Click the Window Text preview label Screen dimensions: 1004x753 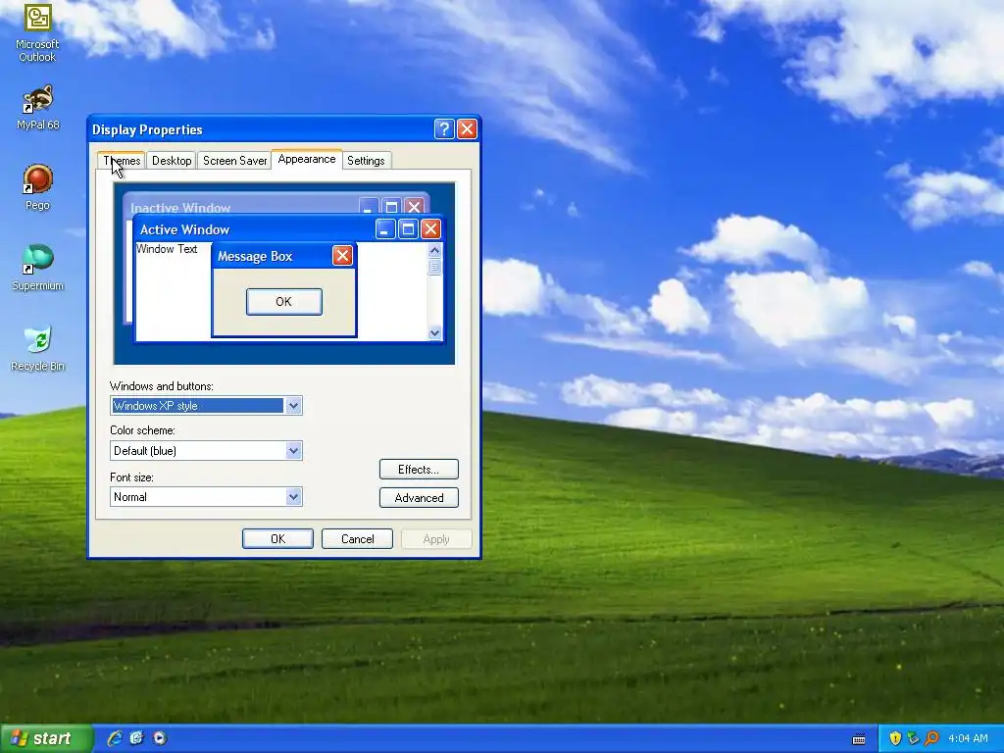[x=167, y=249]
